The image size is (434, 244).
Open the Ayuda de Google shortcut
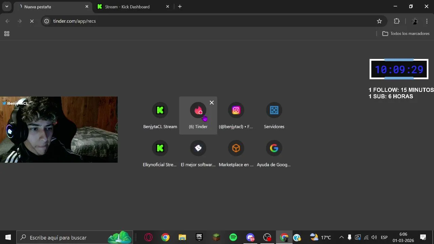pos(274,154)
